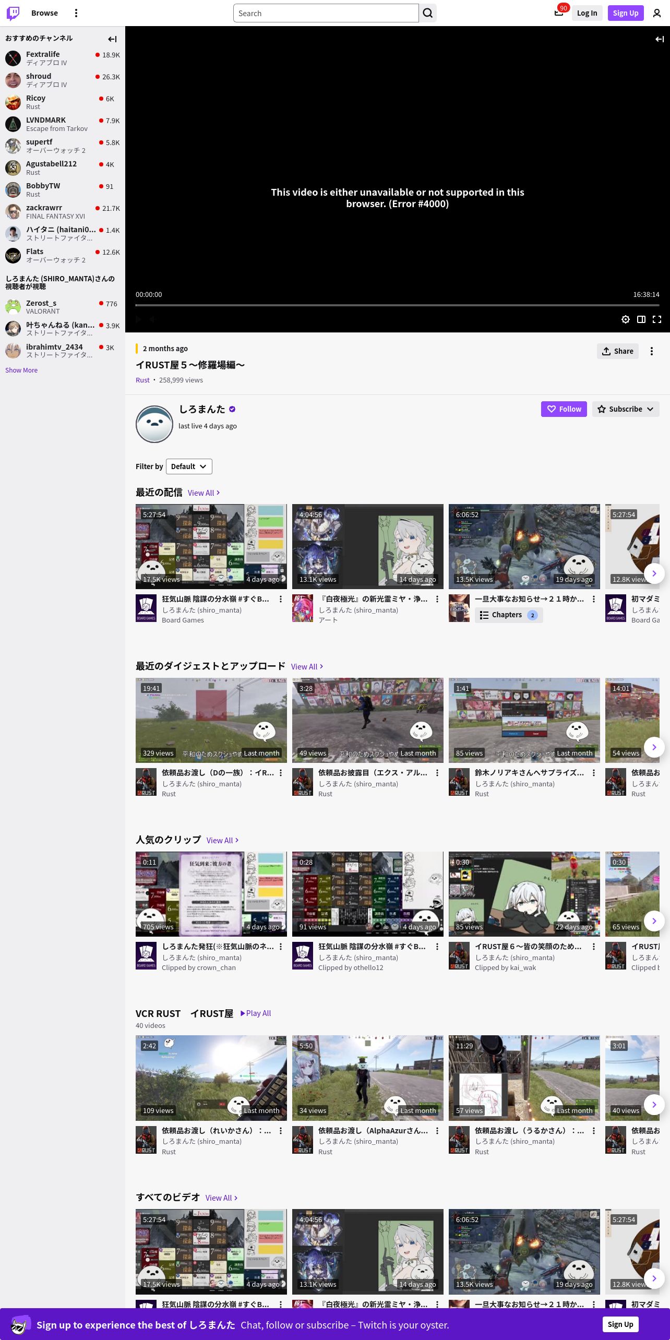Open Ricoy channel in the sidebar
670x1340 pixels.
[63, 102]
